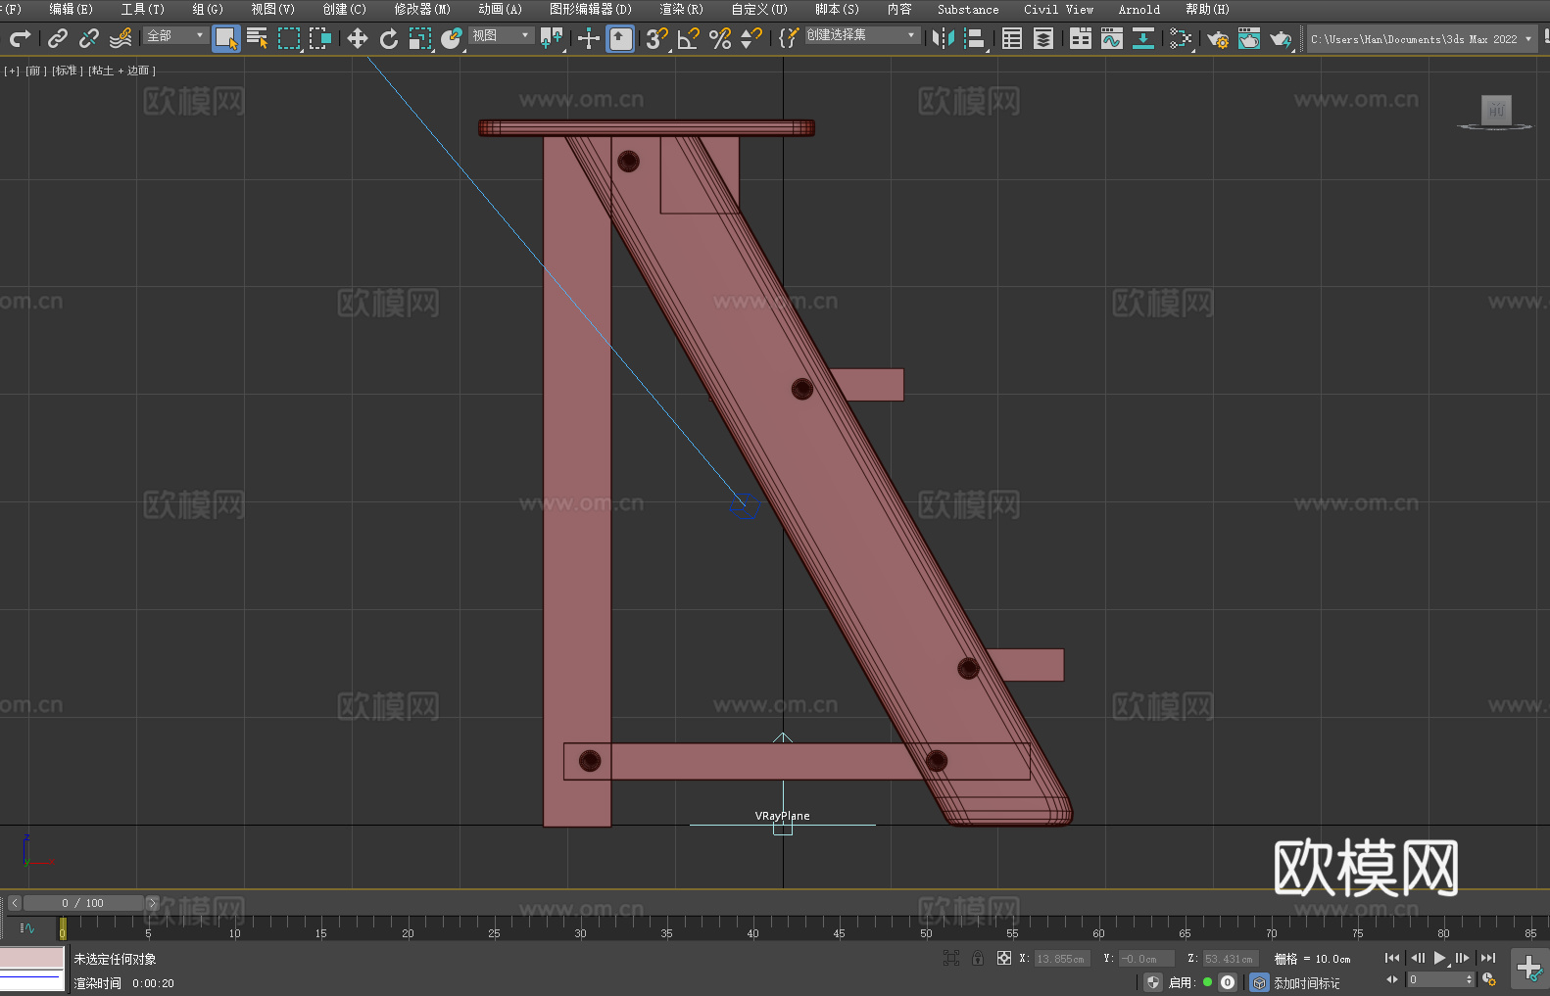Show the Ribbon toggle icon
The height and width of the screenshot is (996, 1550).
tap(1081, 38)
